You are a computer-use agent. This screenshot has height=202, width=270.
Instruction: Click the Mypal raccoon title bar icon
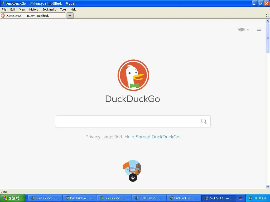pos(3,3)
